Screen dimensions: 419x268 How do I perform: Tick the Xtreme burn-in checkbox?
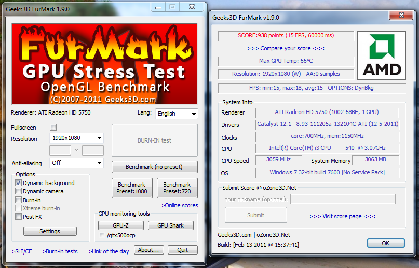[19, 208]
